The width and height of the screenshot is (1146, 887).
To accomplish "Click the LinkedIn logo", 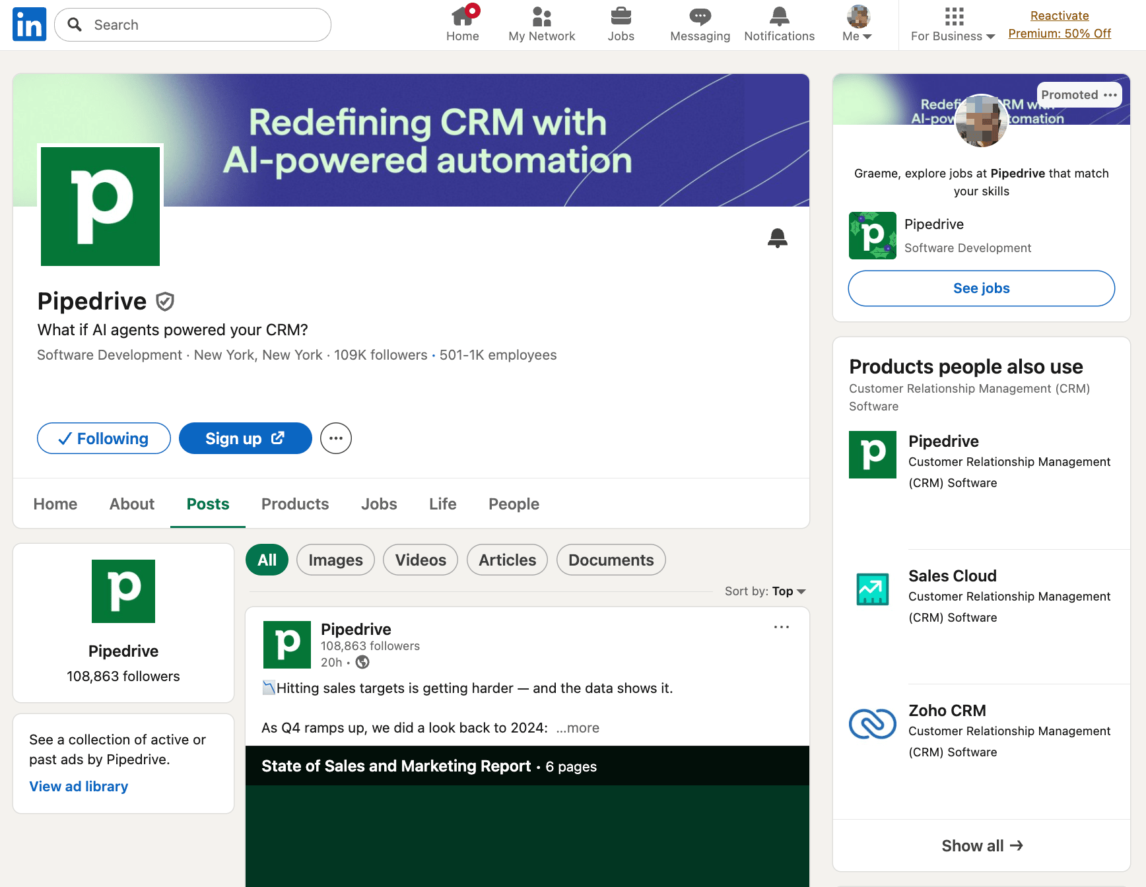I will pyautogui.click(x=29, y=24).
